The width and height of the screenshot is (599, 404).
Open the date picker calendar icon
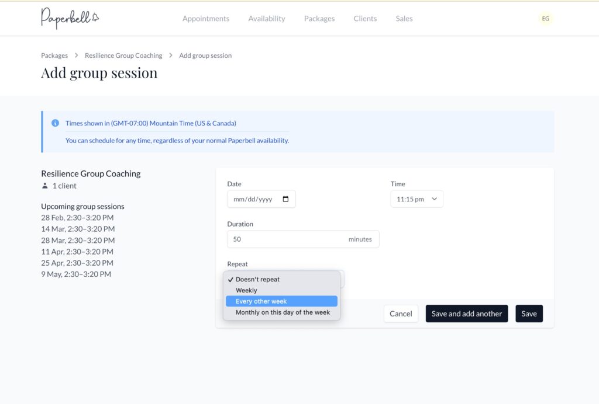click(x=285, y=199)
